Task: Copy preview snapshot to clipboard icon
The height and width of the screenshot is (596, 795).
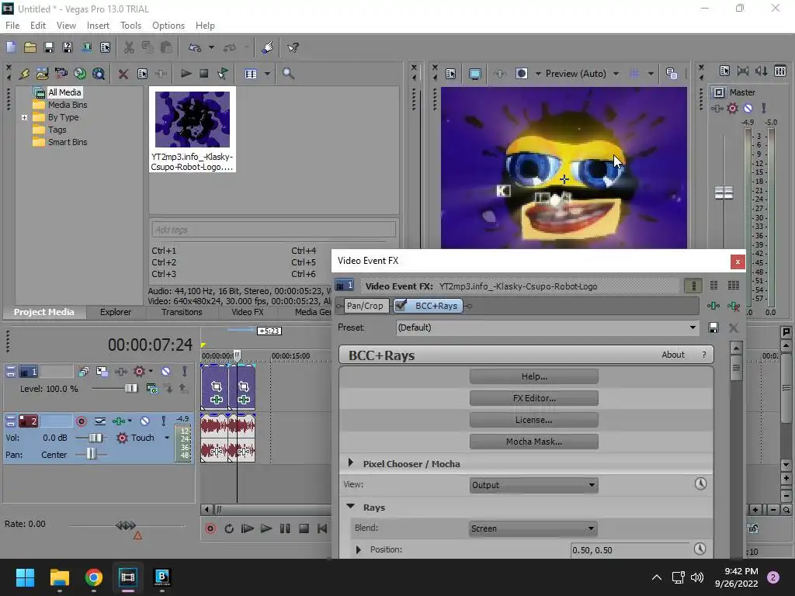Action: tap(672, 74)
